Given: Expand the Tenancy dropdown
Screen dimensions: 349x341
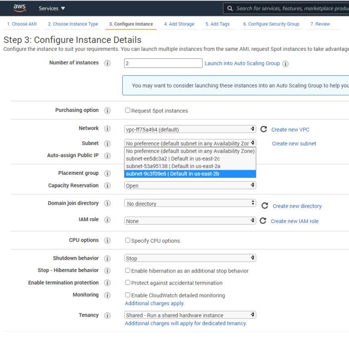Looking at the screenshot, I should tap(190, 315).
